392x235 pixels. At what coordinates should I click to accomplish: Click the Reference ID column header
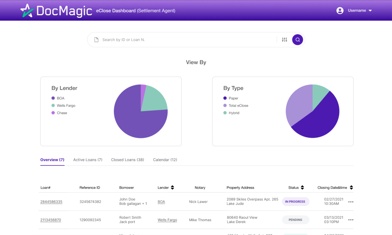point(90,187)
